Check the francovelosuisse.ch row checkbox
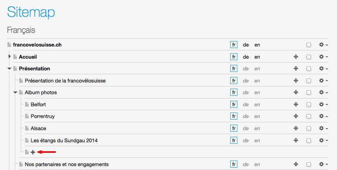This screenshot has height=170, width=337. pyautogui.click(x=309, y=45)
